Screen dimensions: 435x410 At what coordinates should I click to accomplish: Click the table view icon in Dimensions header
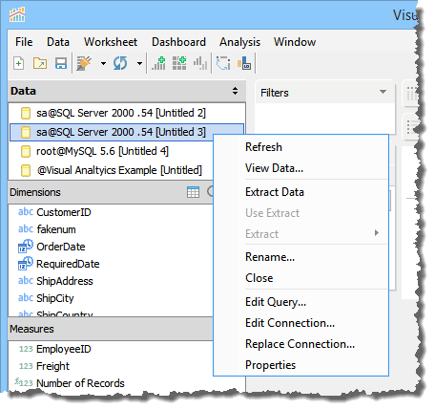[x=193, y=192]
